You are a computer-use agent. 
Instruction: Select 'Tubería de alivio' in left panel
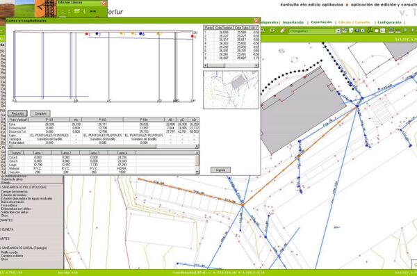click(x=12, y=179)
